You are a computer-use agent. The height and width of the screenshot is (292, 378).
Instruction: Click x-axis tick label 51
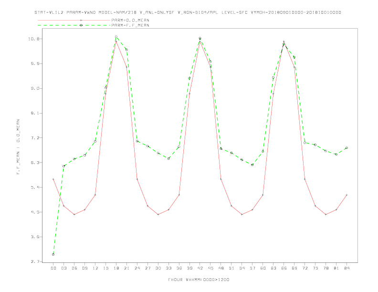coord(231,268)
